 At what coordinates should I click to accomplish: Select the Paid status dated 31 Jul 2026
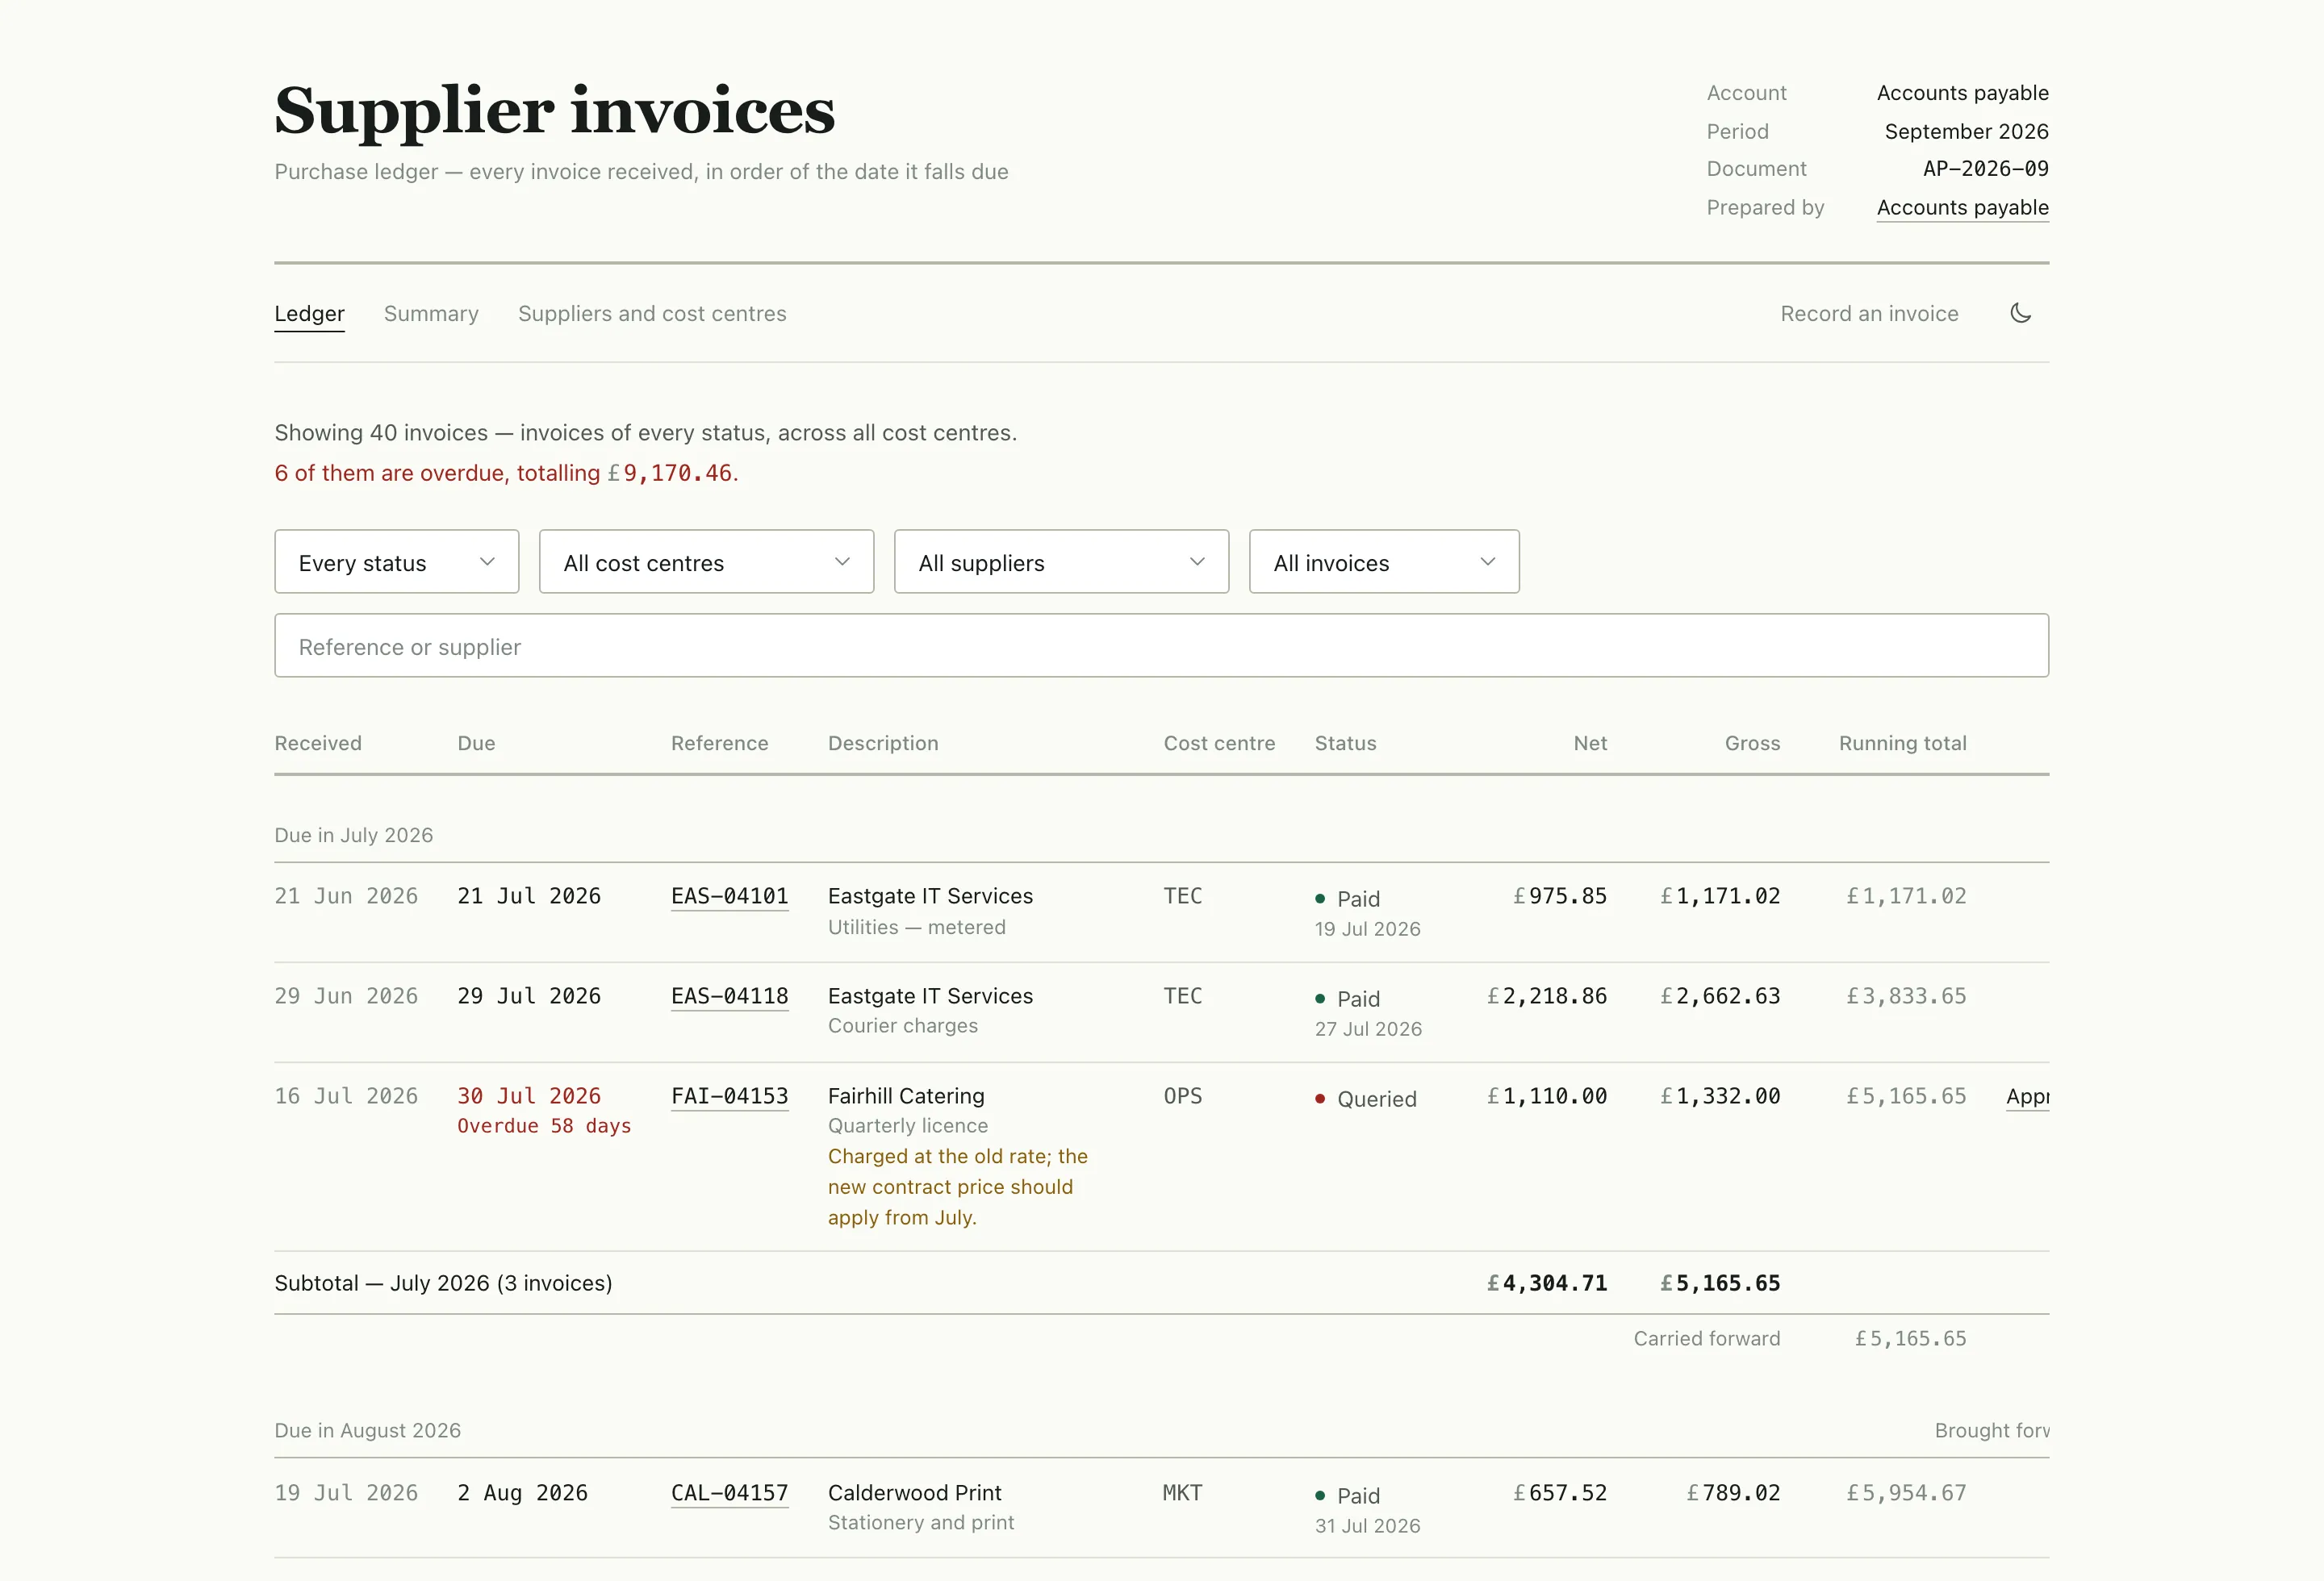click(1347, 1496)
